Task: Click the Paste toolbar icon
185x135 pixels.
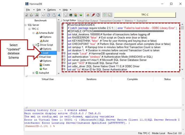Action: [x=54, y=15]
